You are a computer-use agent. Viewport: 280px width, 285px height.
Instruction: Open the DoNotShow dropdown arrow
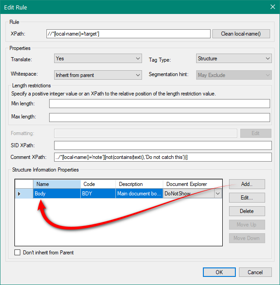pyautogui.click(x=218, y=194)
